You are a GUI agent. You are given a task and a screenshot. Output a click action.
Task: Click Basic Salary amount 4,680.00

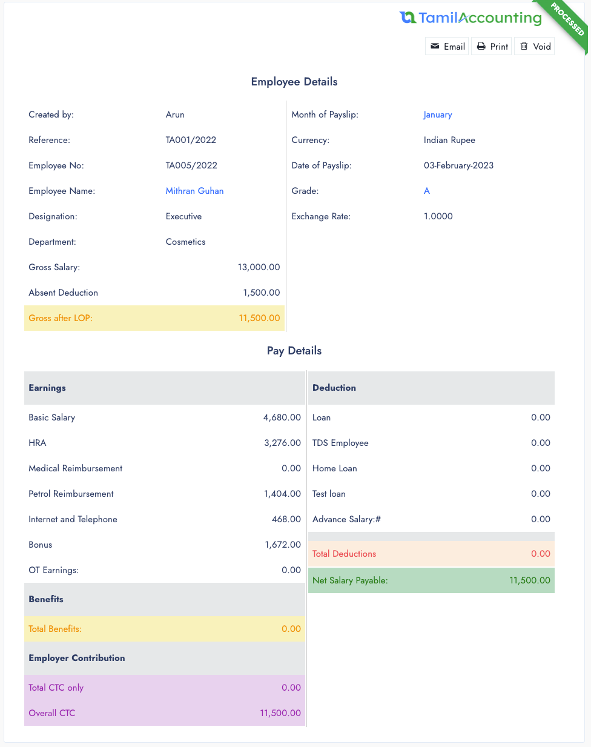[282, 417]
